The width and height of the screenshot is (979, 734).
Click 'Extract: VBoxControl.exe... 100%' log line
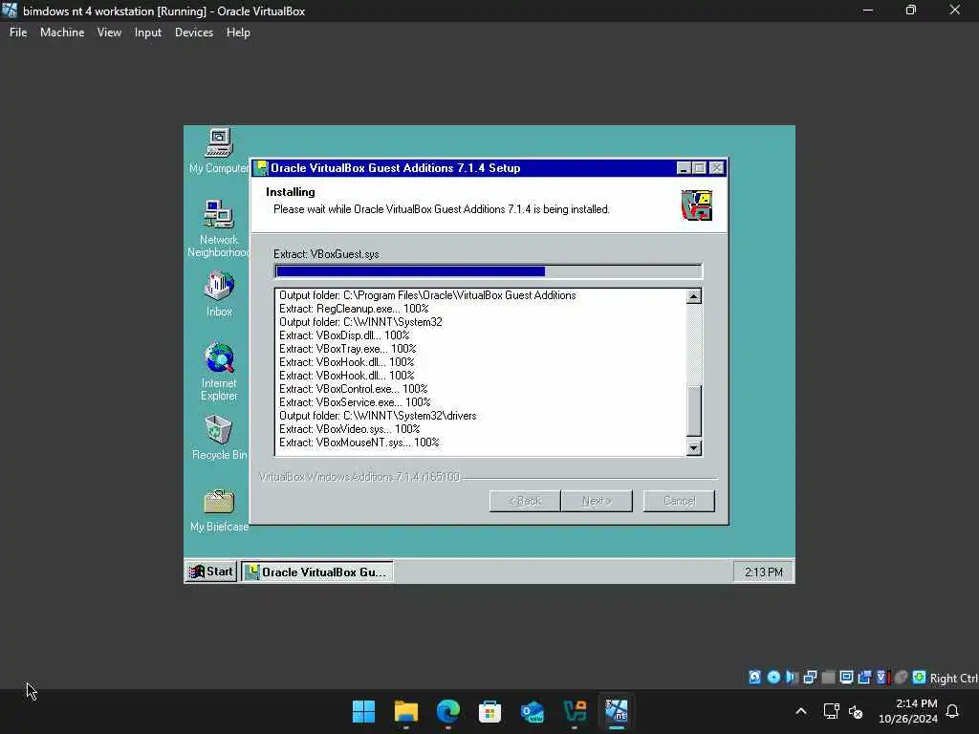tap(353, 389)
